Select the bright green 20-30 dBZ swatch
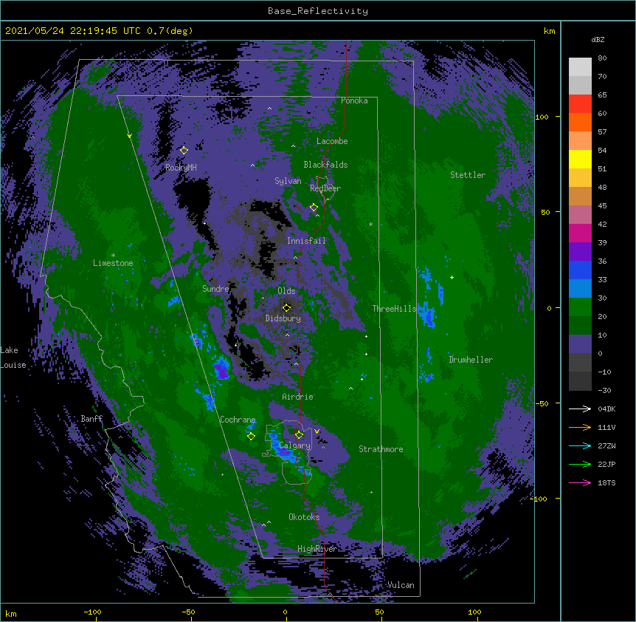 coord(580,307)
